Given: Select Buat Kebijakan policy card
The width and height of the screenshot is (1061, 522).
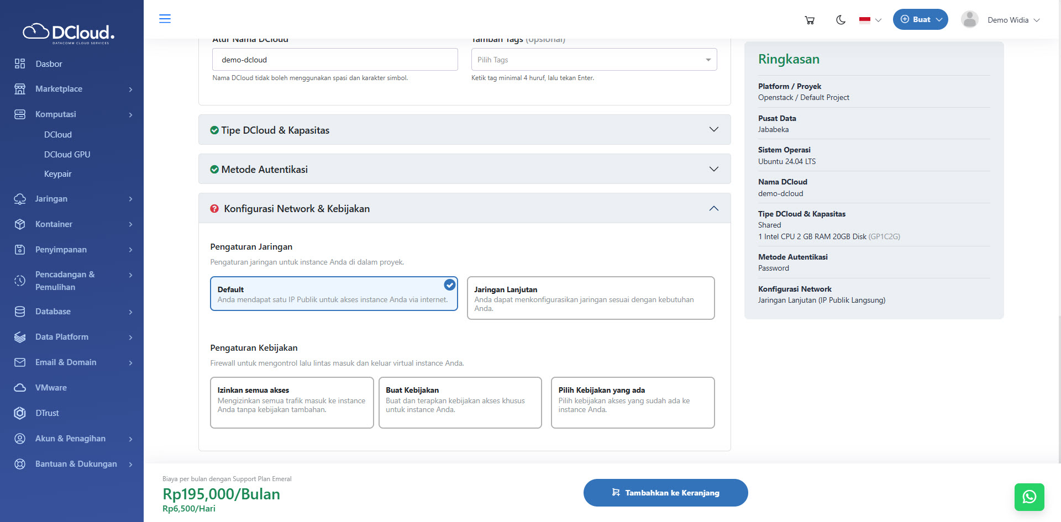Looking at the screenshot, I should (x=460, y=403).
